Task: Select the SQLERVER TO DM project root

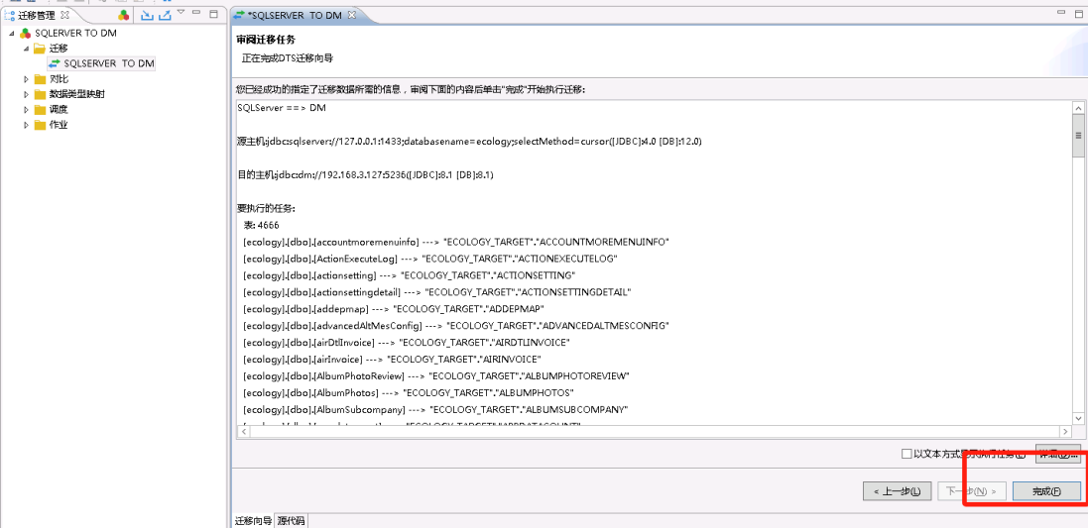Action: 75,34
